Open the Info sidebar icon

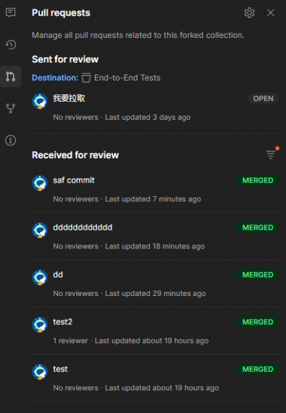[x=10, y=140]
